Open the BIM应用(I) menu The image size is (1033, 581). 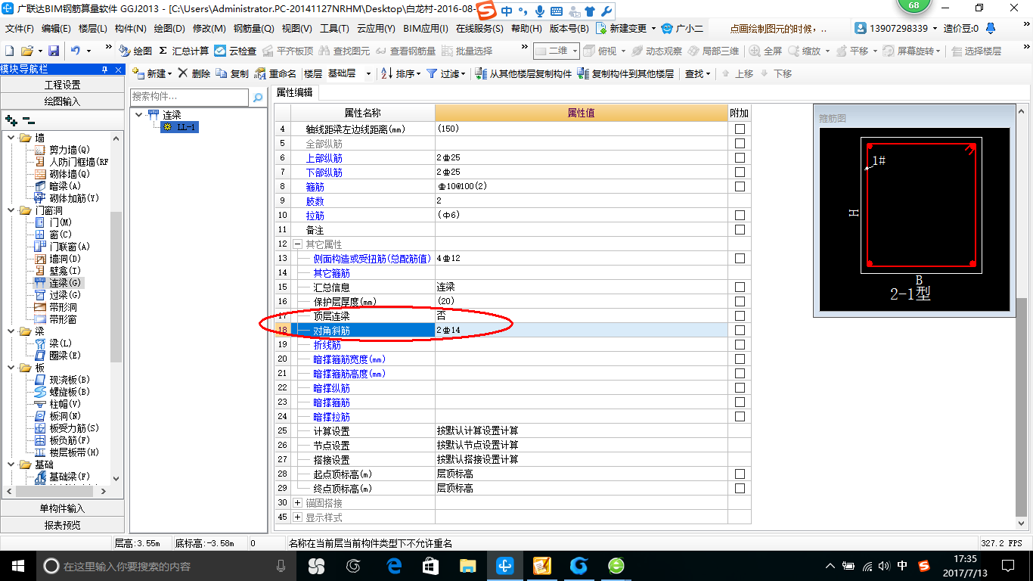click(x=425, y=29)
